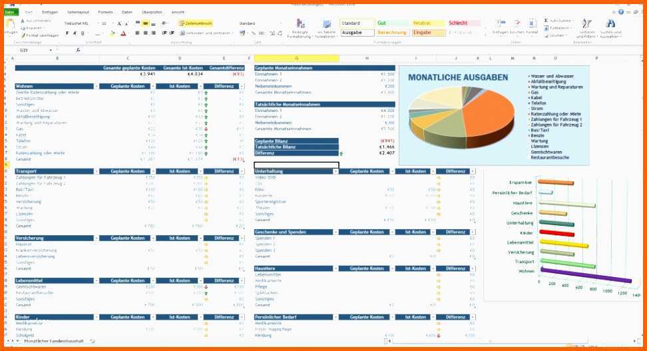This screenshot has height=351, width=647.
Task: Click Zellen Format icon
Action: tap(532, 23)
